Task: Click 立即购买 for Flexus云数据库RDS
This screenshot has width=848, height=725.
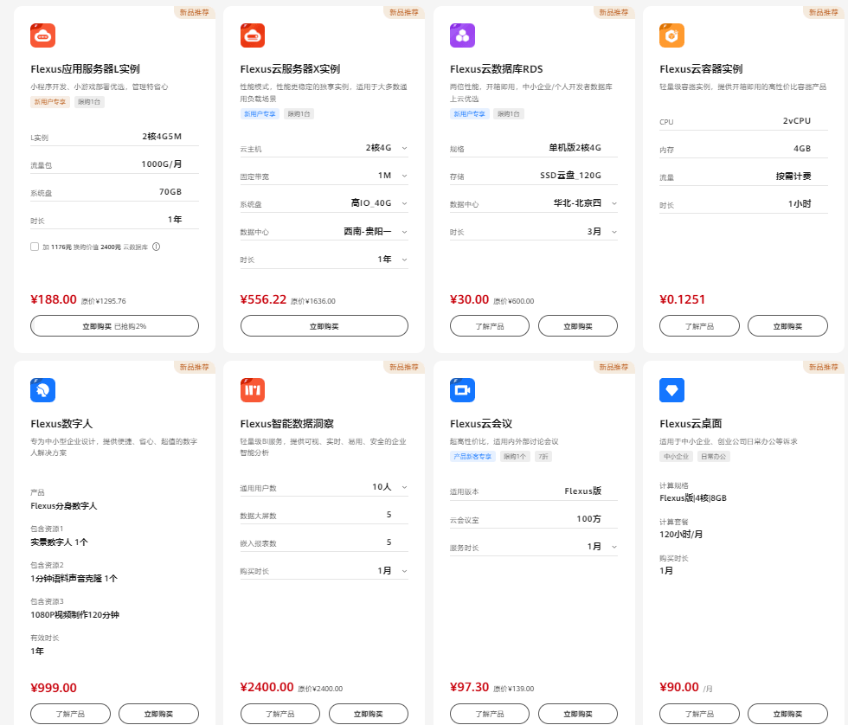Action: click(578, 326)
